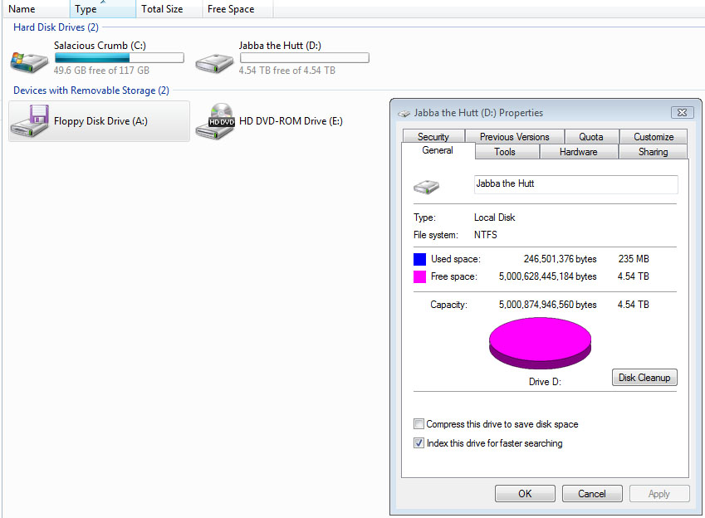
Task: Switch to the Security tab
Action: click(x=433, y=137)
